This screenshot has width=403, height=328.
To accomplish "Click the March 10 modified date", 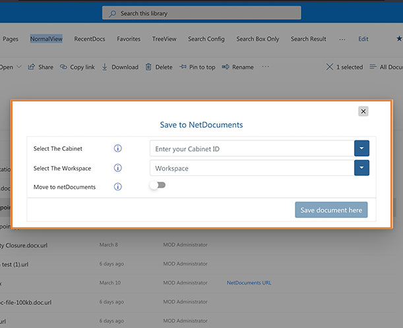I will (109, 283).
